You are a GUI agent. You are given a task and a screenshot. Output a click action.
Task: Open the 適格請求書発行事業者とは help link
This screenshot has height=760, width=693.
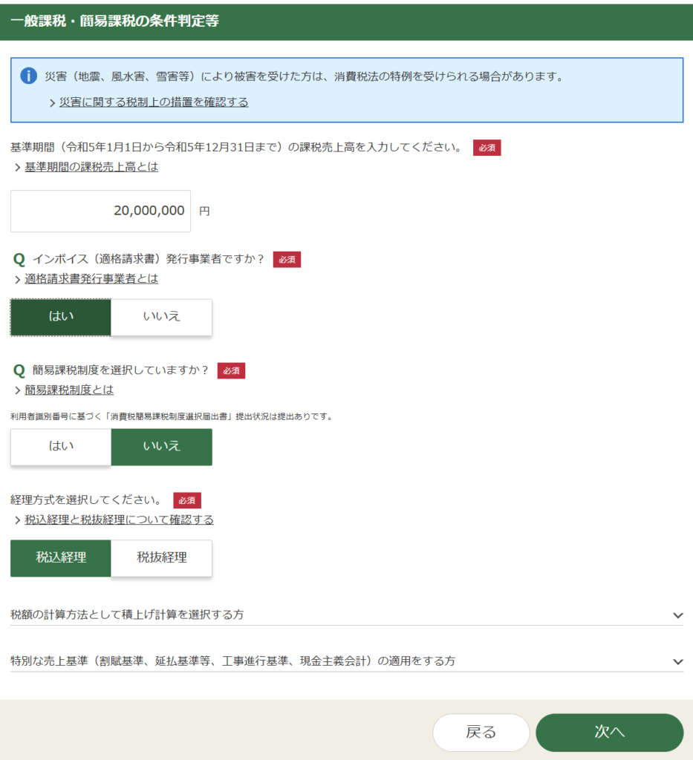91,279
